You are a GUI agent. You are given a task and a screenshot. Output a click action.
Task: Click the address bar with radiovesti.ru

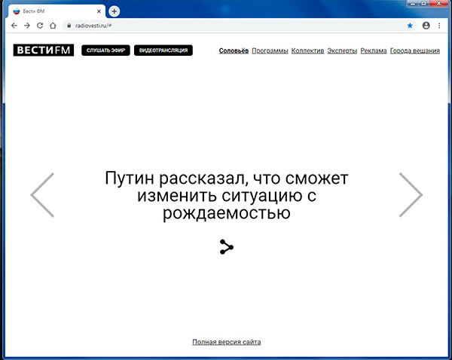pos(226,25)
